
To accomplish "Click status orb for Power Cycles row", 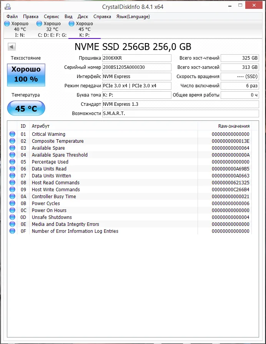I will pyautogui.click(x=12, y=203).
